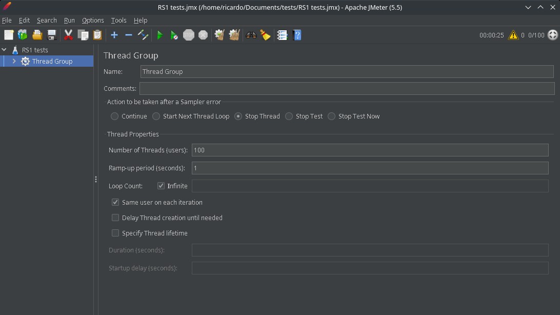Enable Specify Thread lifetime checkbox
Image resolution: width=560 pixels, height=315 pixels.
point(115,233)
